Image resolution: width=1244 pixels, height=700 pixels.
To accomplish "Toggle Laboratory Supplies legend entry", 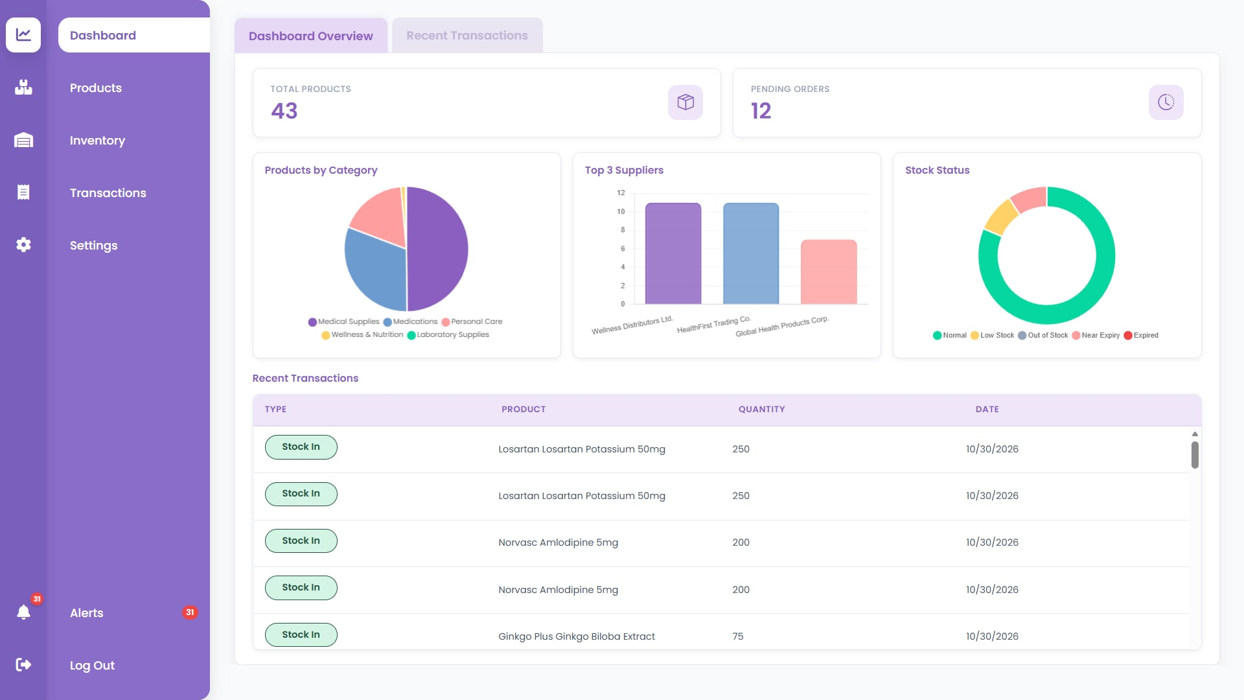I will pyautogui.click(x=448, y=334).
